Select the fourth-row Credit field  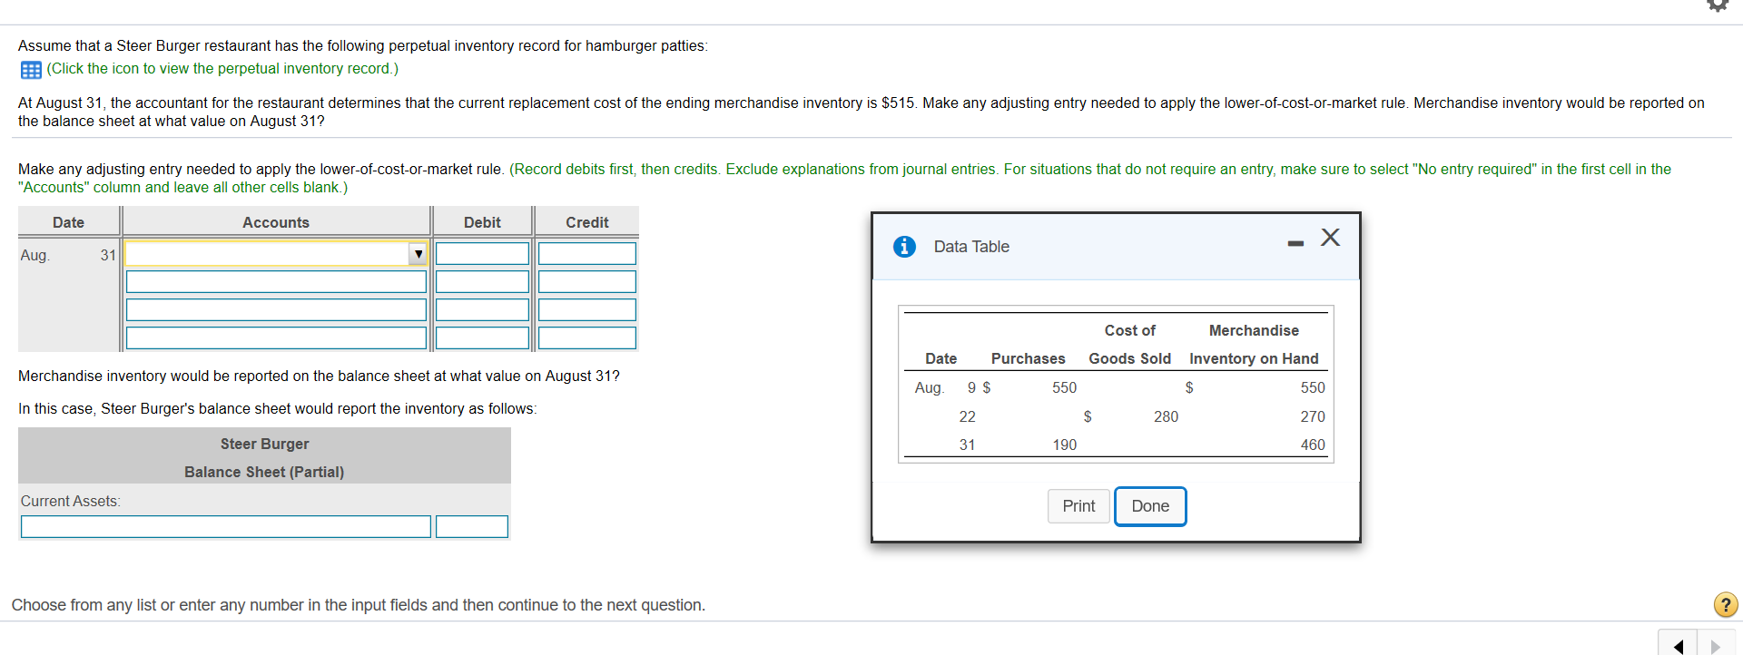tap(587, 338)
